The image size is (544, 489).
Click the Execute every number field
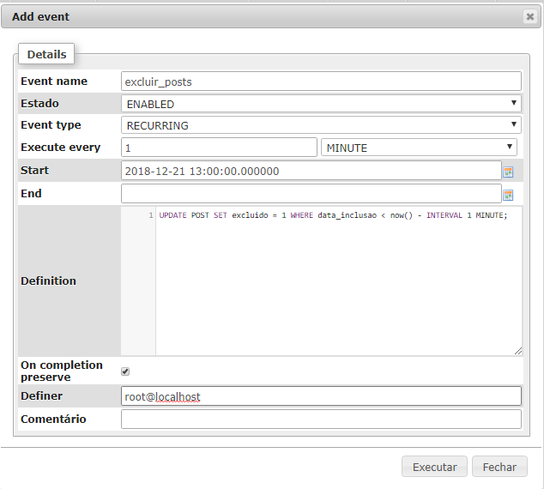(219, 148)
